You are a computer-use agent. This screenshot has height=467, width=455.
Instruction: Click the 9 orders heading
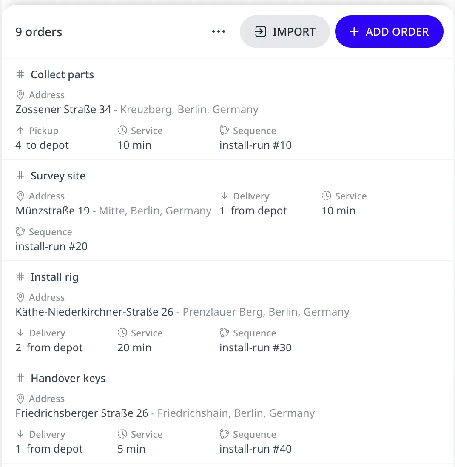point(39,32)
